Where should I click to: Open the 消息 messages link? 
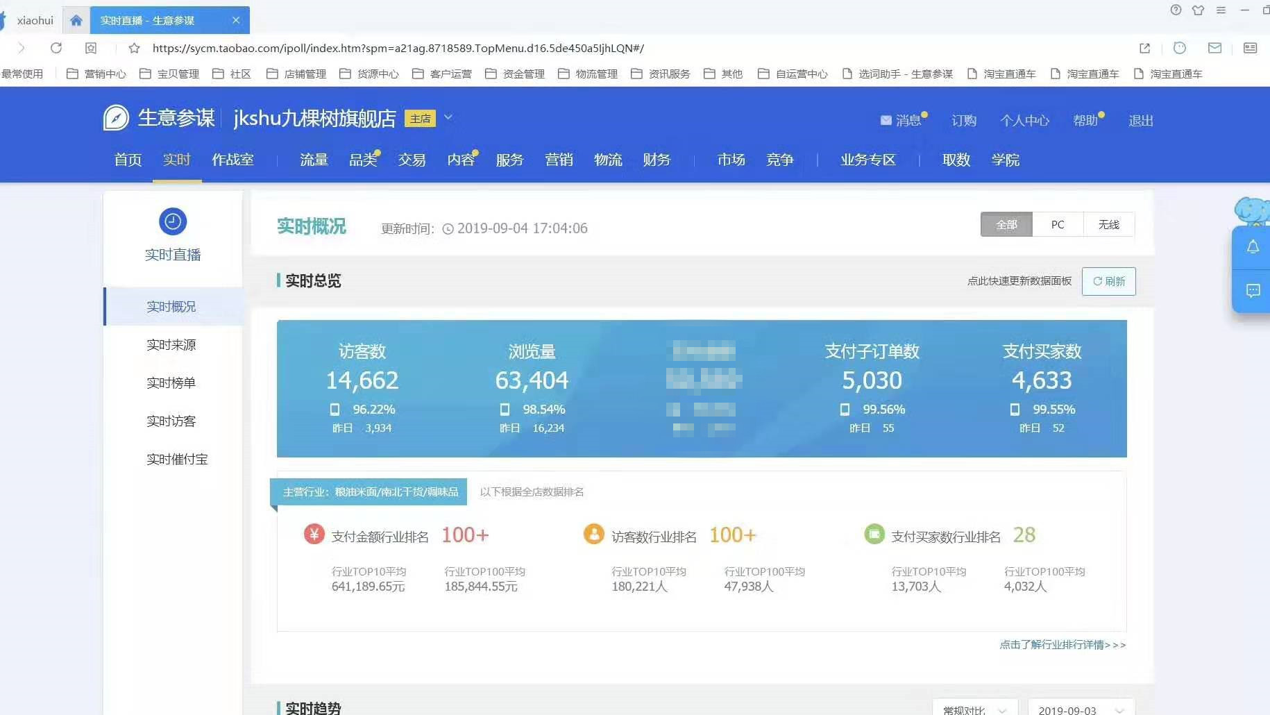901,120
